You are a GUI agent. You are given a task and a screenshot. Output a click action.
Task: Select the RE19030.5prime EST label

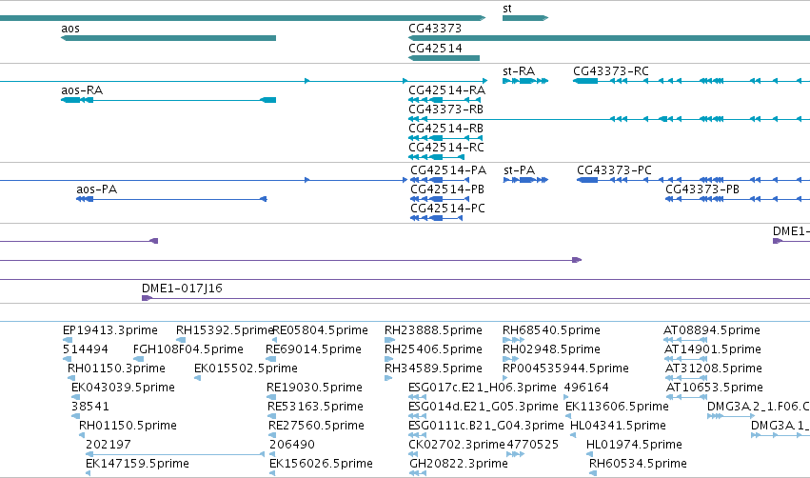click(x=315, y=388)
